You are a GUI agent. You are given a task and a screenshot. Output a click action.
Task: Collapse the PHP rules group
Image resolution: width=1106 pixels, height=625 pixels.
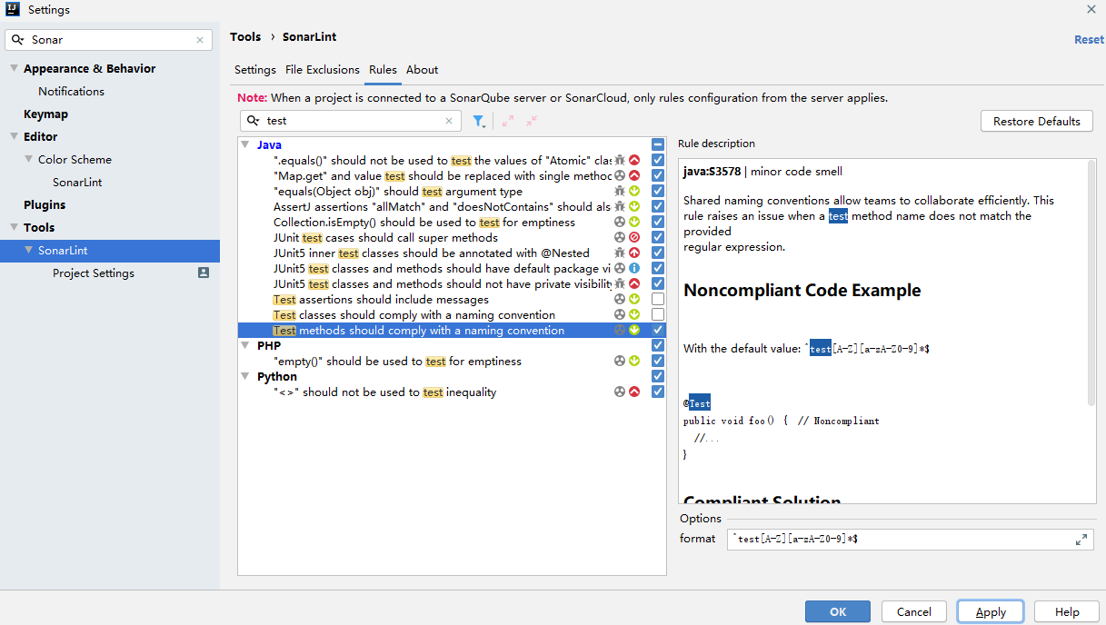[245, 345]
